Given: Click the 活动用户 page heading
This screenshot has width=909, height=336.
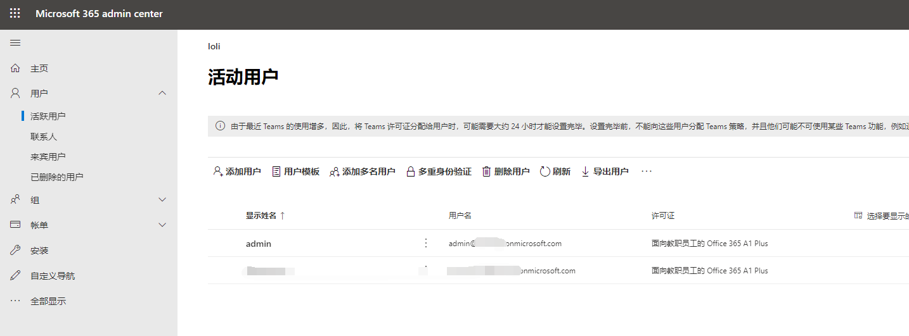Looking at the screenshot, I should point(243,77).
